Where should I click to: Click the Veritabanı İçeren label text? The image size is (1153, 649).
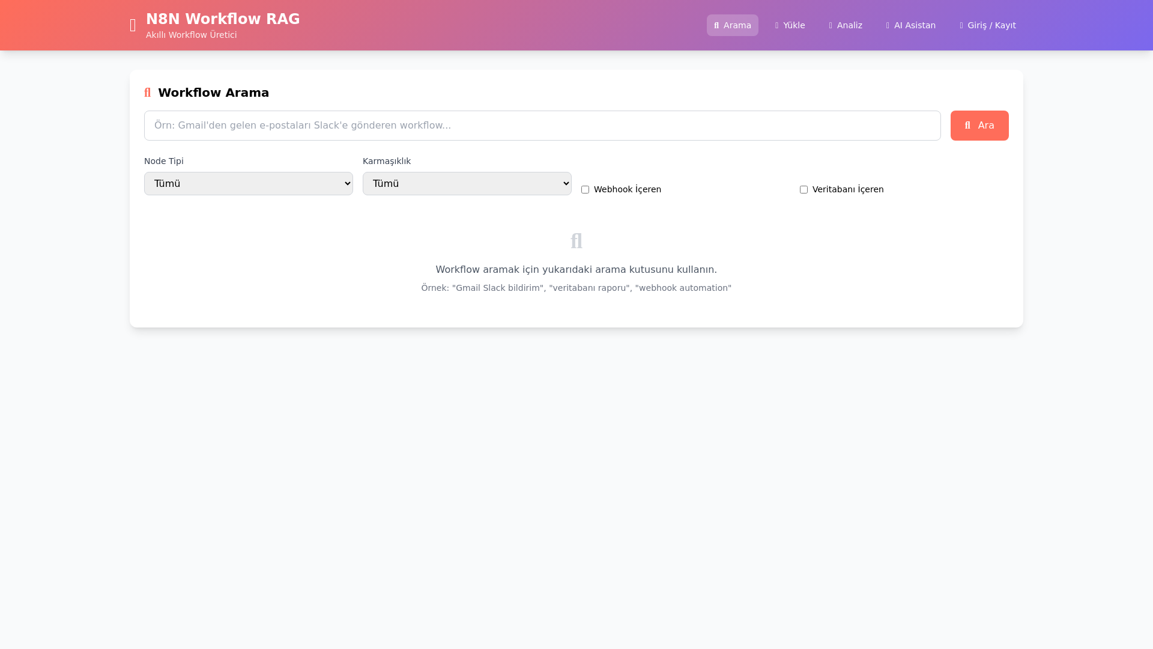848,189
